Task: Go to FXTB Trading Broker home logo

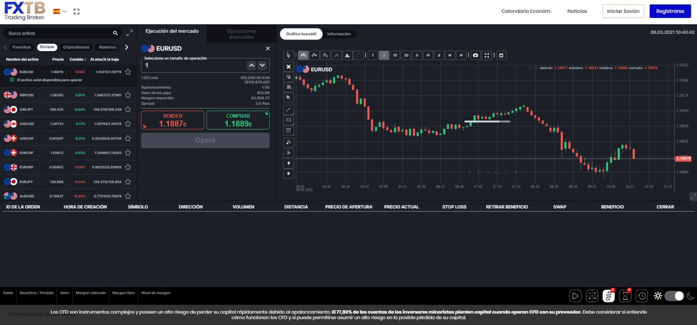Action: tap(25, 11)
